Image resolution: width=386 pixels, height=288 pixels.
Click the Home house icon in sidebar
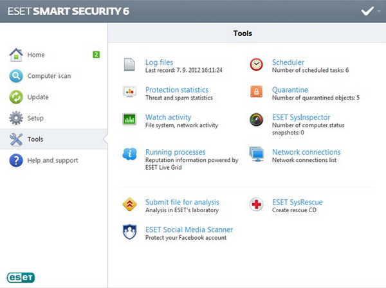tap(16, 55)
